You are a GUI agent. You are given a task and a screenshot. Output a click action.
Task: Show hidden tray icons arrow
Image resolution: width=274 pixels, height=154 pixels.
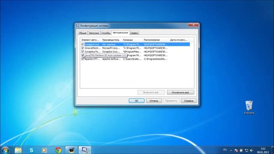(231, 150)
